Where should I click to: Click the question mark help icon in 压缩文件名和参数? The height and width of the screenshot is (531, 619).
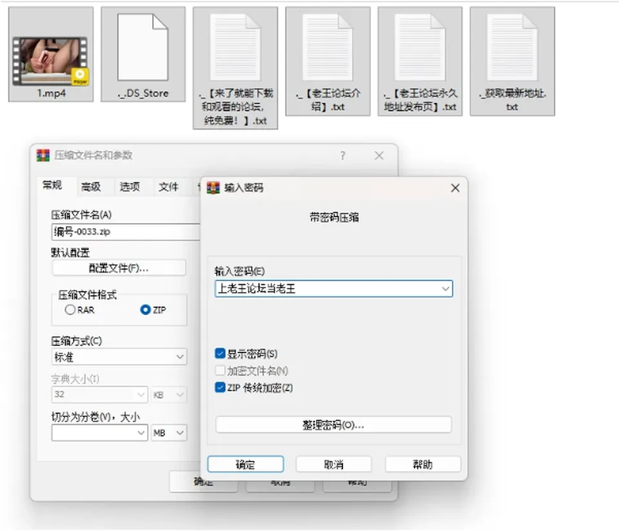(342, 156)
